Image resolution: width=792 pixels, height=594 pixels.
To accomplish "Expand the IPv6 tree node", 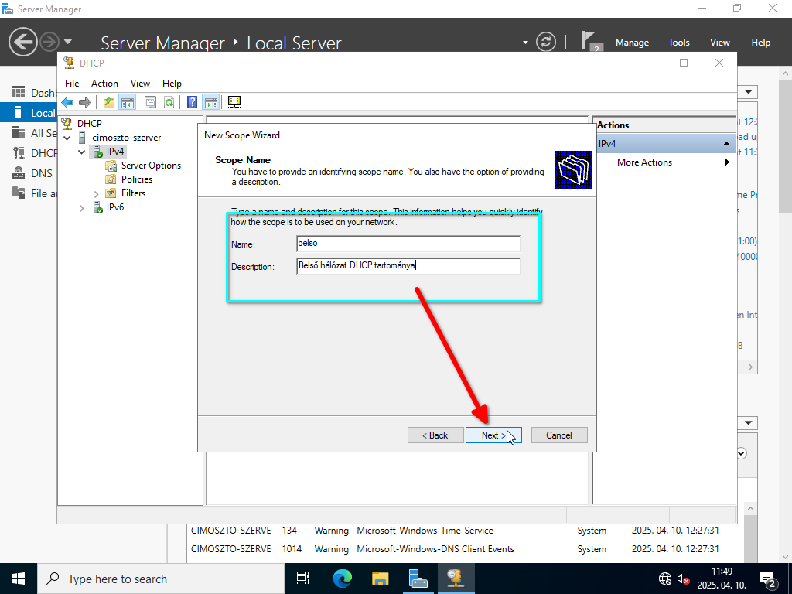I will tap(82, 207).
